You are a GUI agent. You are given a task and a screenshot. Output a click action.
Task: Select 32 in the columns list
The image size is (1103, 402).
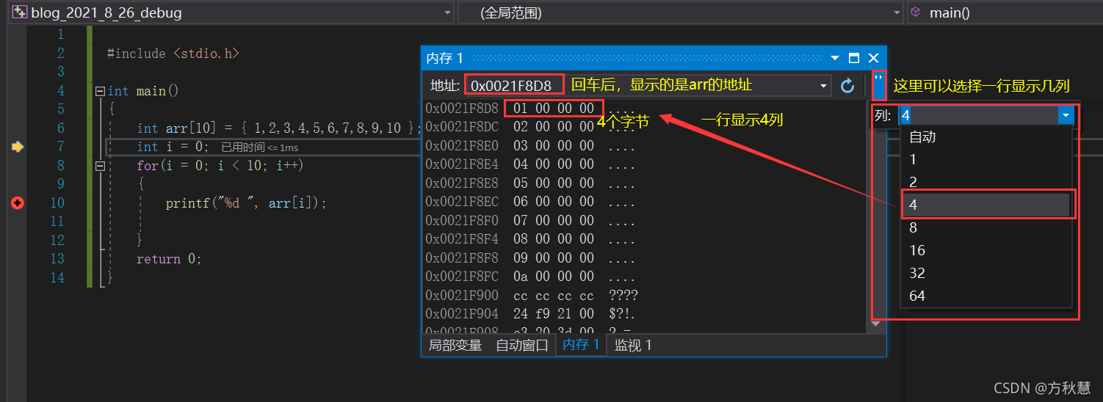coord(986,273)
